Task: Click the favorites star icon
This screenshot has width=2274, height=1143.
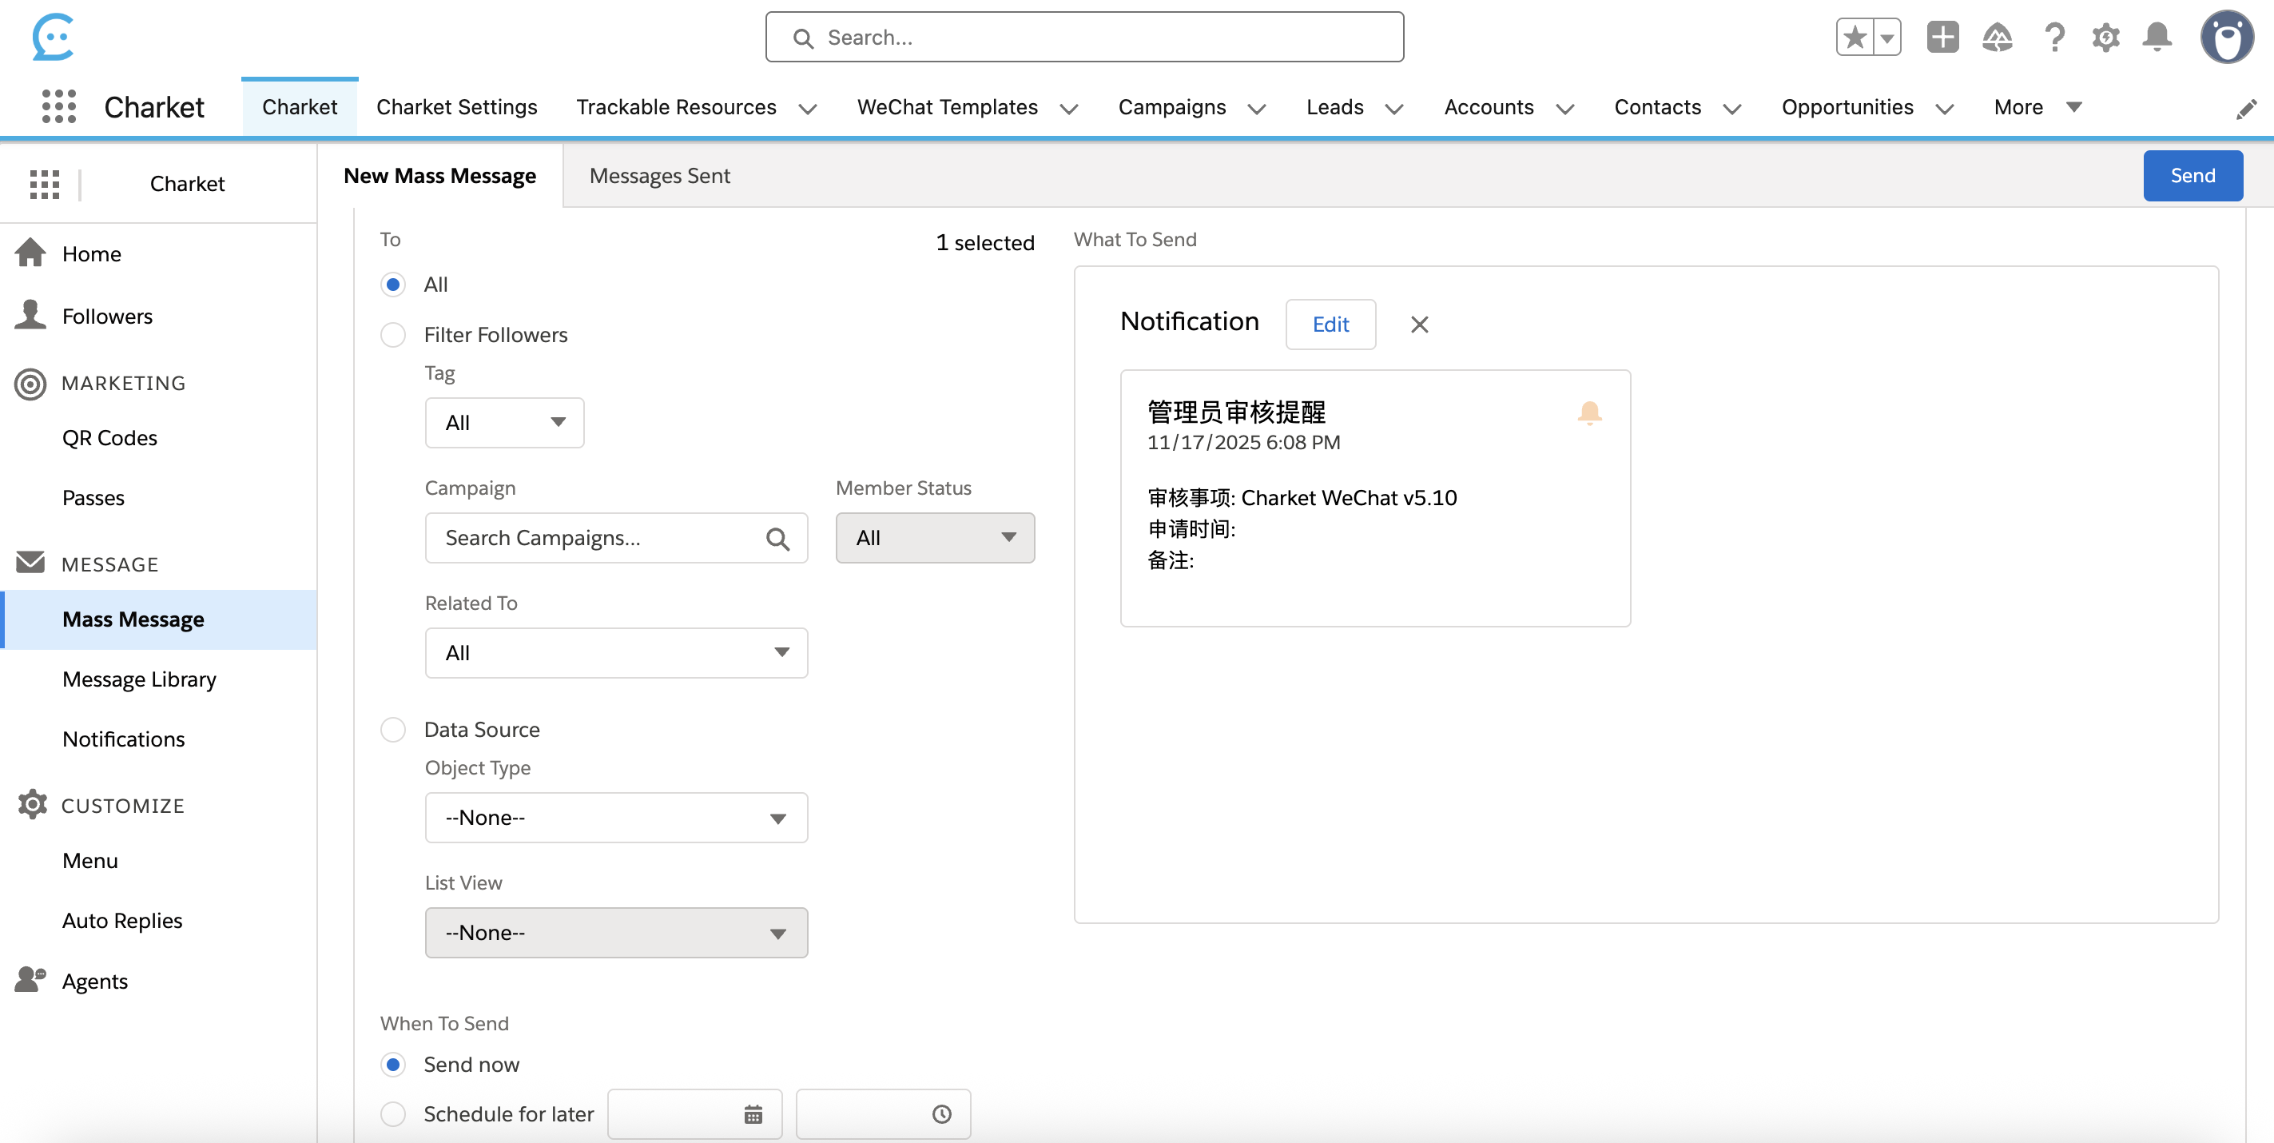Action: 1855,37
